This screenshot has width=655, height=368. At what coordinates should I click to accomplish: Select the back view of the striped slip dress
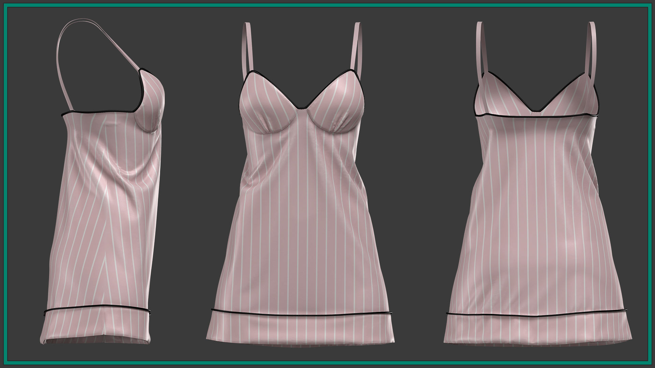pyautogui.click(x=537, y=184)
